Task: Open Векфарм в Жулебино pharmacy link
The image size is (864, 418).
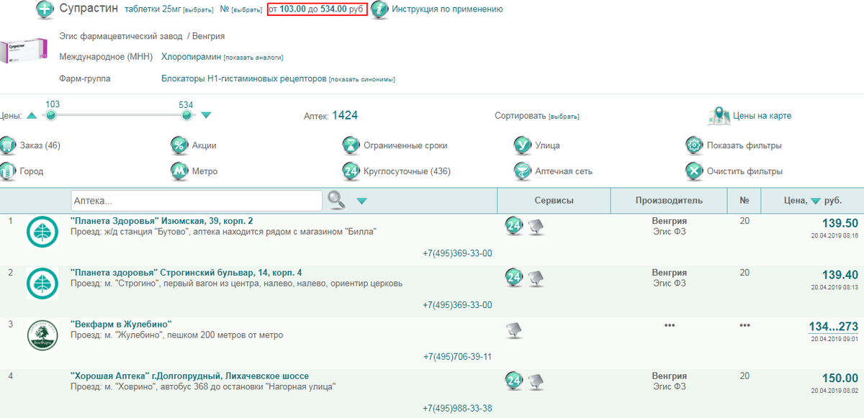Action: 121,324
